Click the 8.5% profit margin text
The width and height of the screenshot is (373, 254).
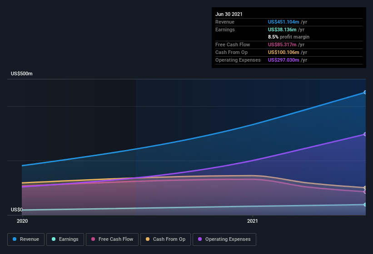(x=289, y=37)
